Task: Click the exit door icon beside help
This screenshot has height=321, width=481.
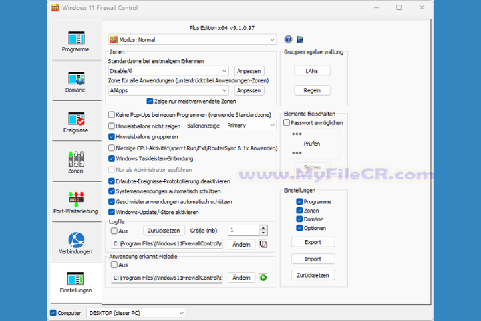Action: click(300, 39)
